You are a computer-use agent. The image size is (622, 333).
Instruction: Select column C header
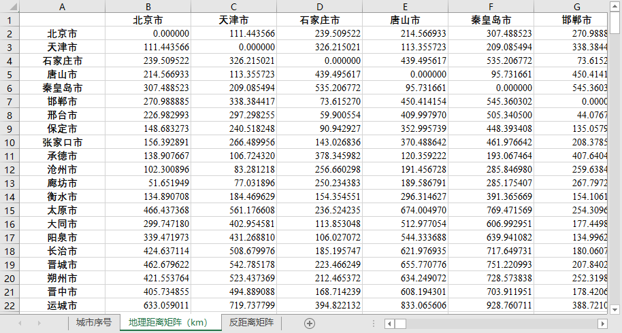(x=233, y=7)
